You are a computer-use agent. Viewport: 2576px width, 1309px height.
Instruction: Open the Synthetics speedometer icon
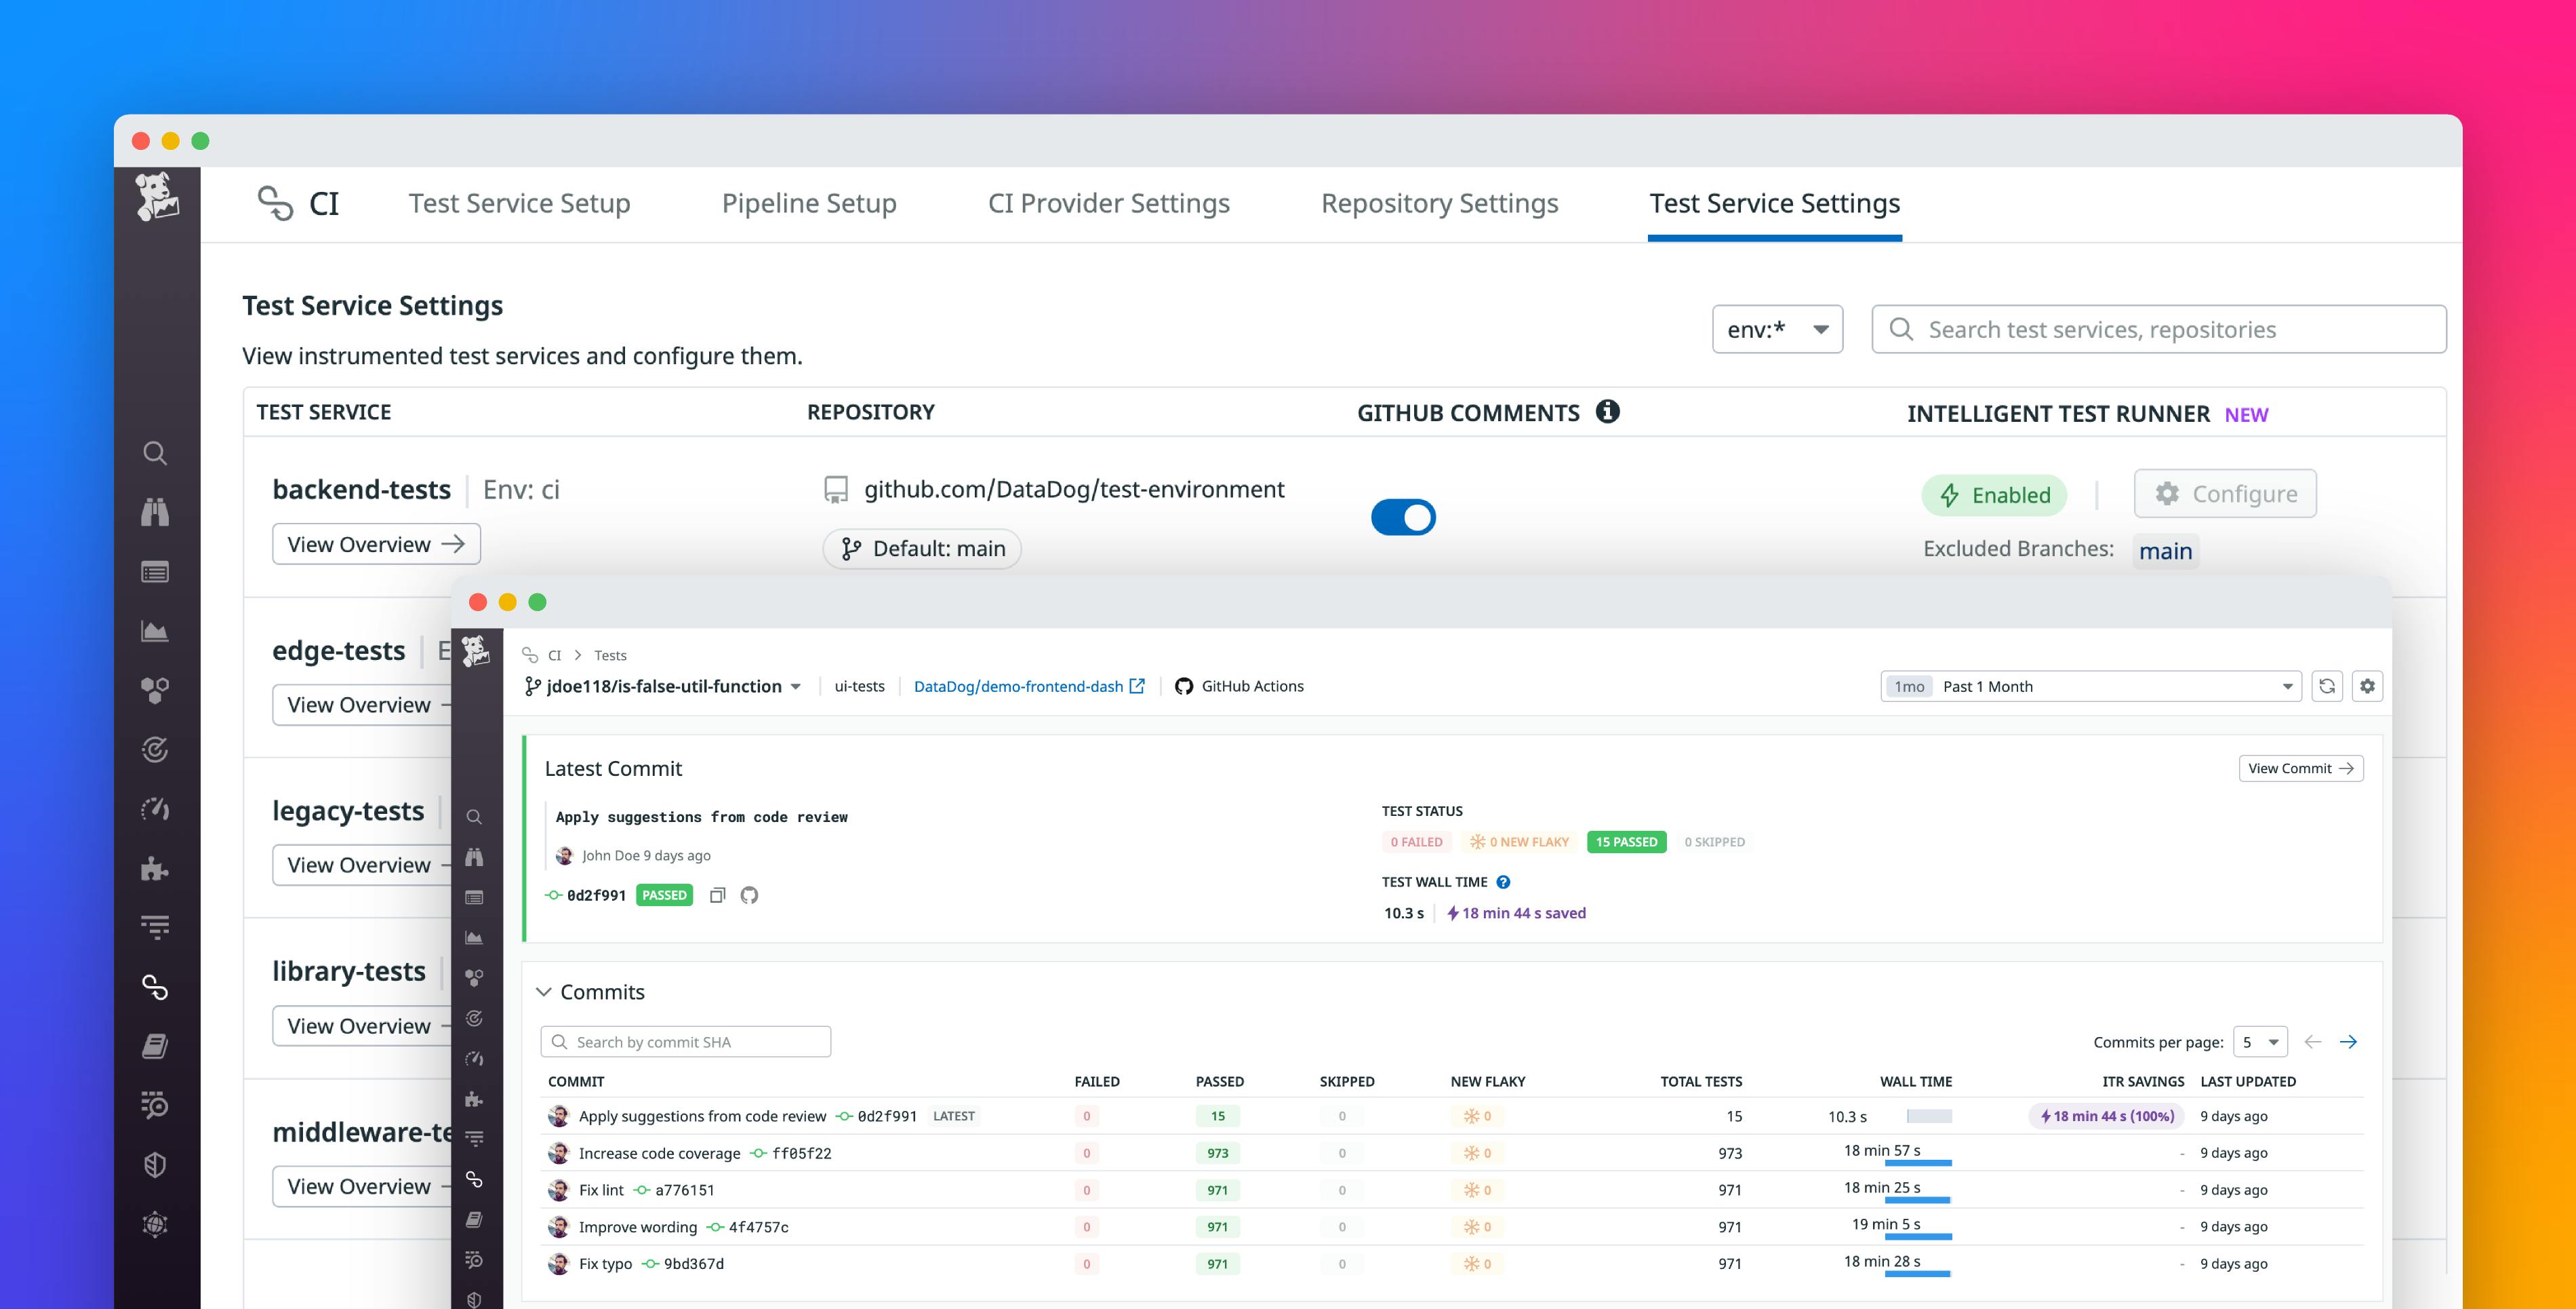tap(155, 808)
